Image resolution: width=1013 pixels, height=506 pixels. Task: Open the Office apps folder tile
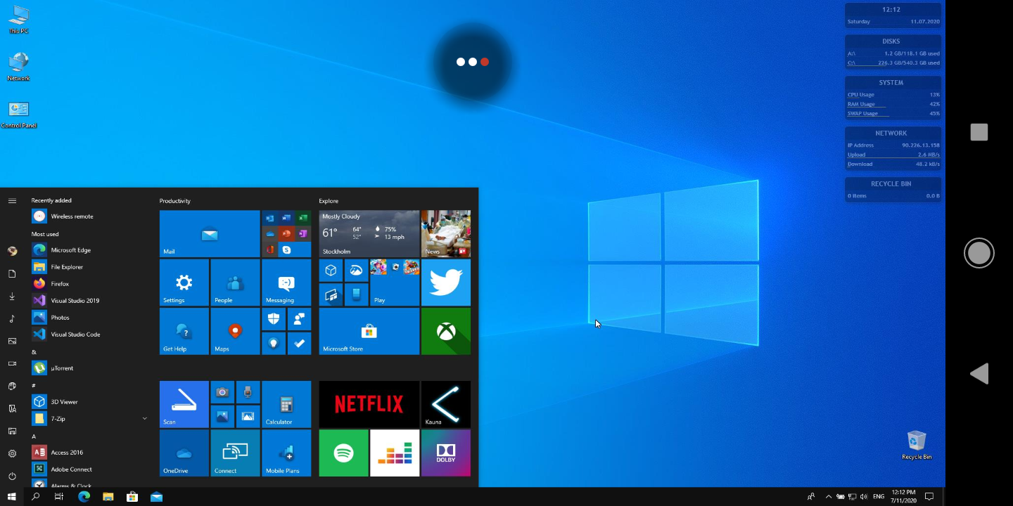pyautogui.click(x=286, y=234)
